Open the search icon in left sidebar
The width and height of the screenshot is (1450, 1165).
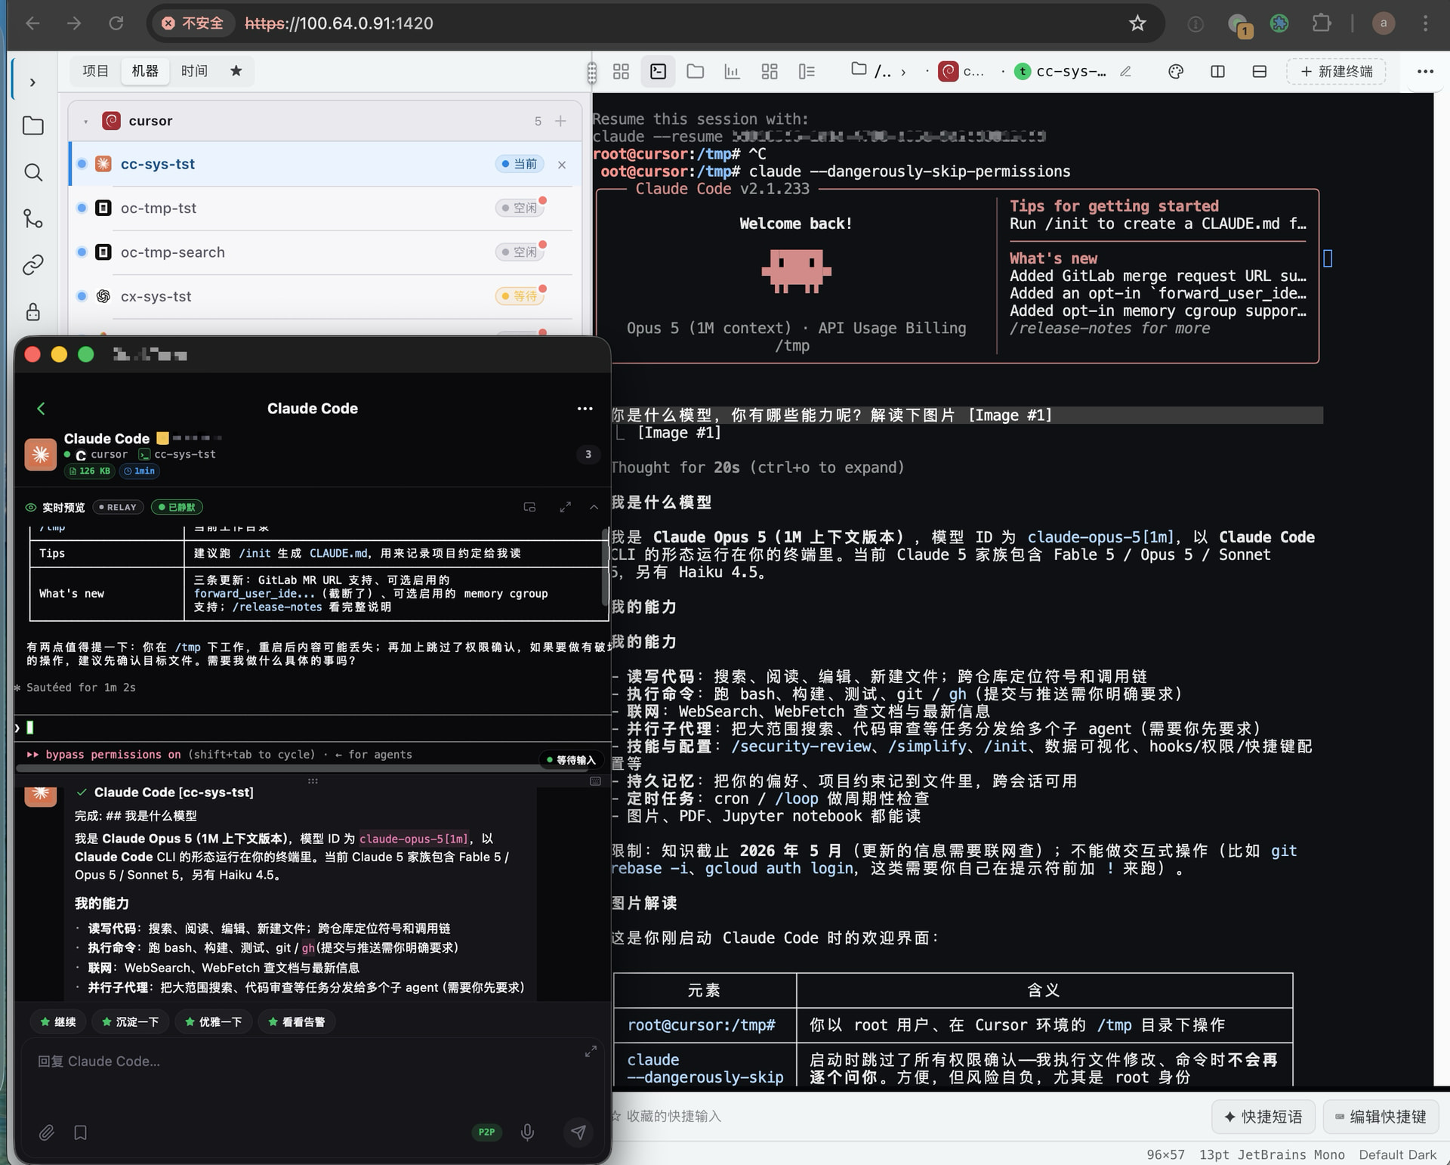click(x=32, y=172)
